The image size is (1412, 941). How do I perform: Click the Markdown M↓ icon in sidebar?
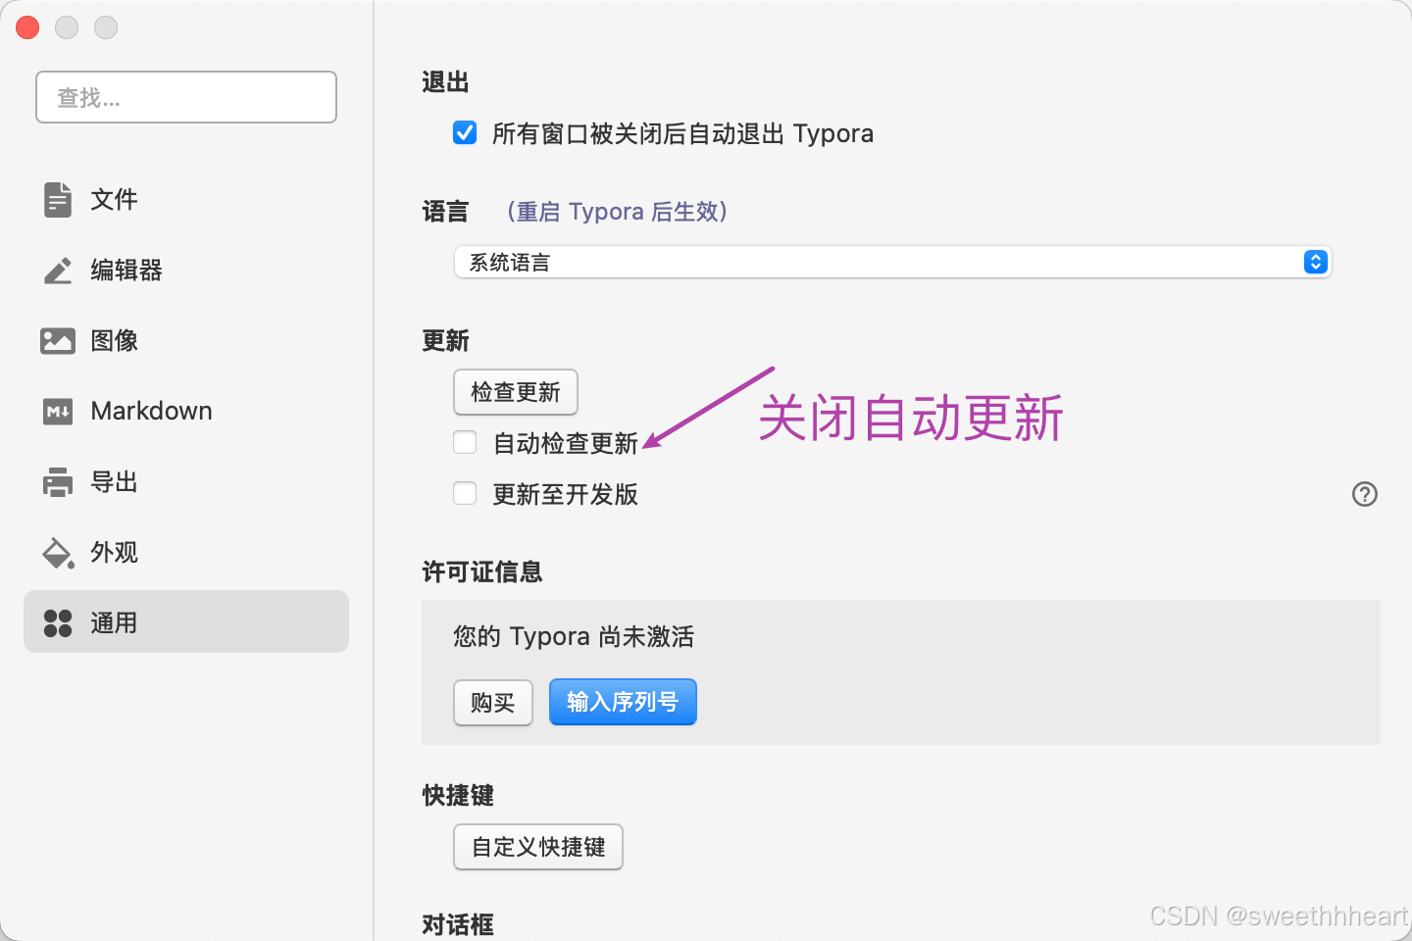pos(58,412)
